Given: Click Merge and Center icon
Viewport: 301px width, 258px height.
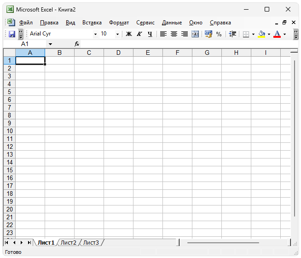Looking at the screenshot, I should [195, 34].
